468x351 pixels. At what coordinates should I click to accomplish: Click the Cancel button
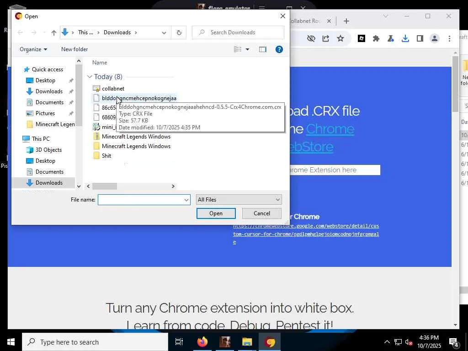coord(262,213)
